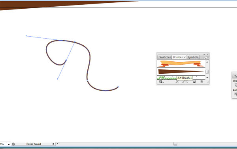Image resolution: width=237 pixels, height=149 pixels.
Task: Switch to the Swatches tab
Action: pyautogui.click(x=165, y=57)
